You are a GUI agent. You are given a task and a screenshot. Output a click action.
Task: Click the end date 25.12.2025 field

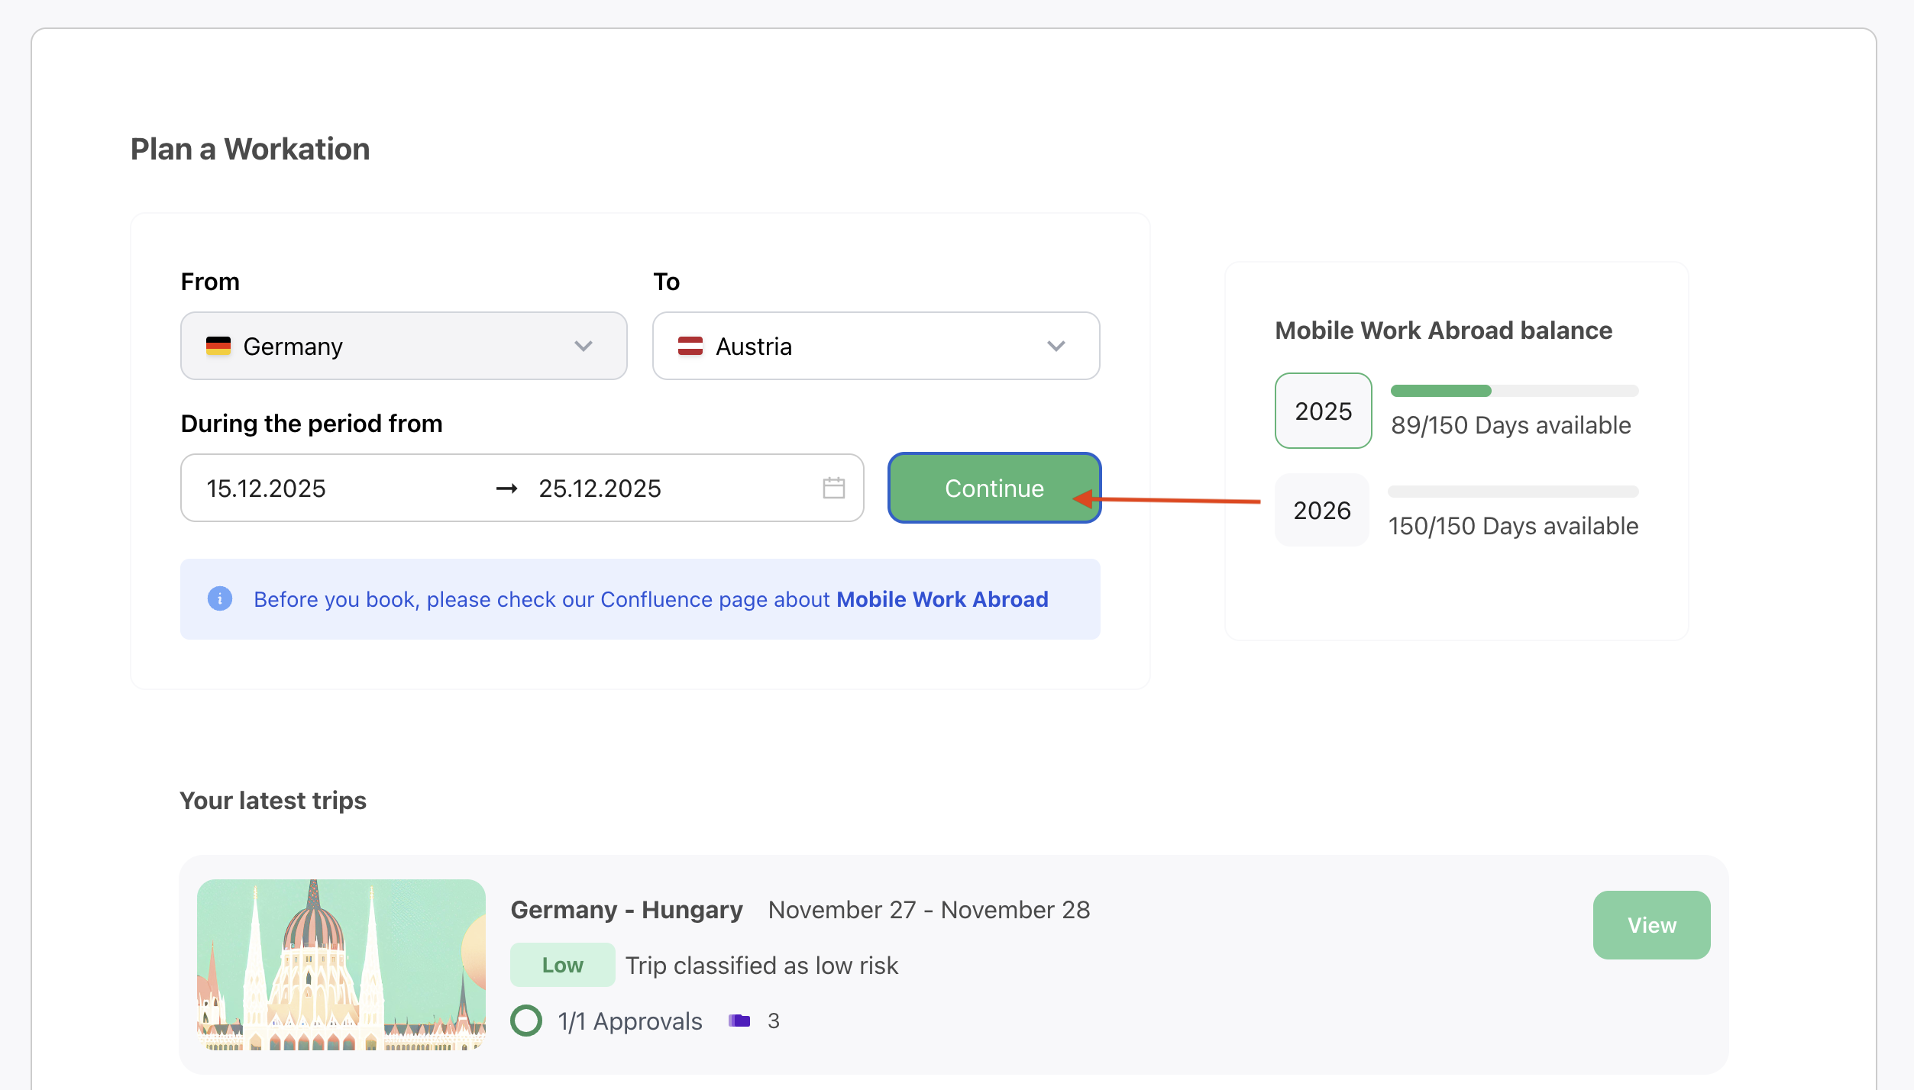click(x=600, y=489)
